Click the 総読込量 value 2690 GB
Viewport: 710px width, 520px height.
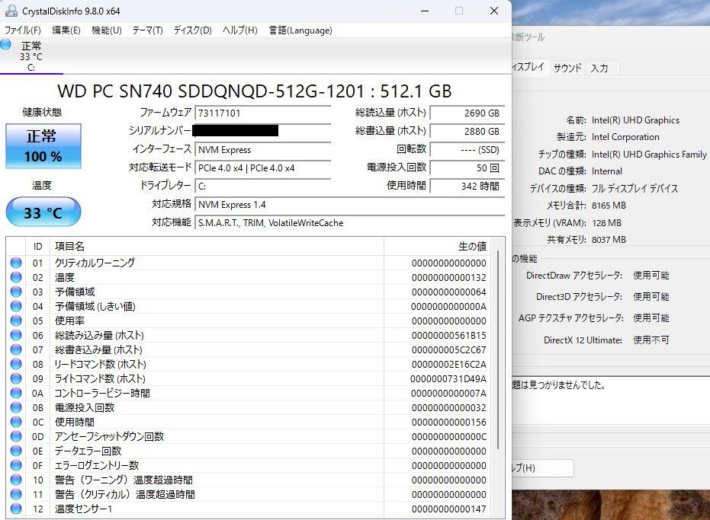coord(467,113)
